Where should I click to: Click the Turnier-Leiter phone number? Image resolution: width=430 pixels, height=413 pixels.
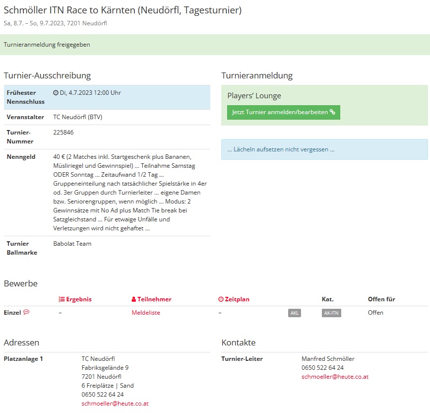pos(322,368)
